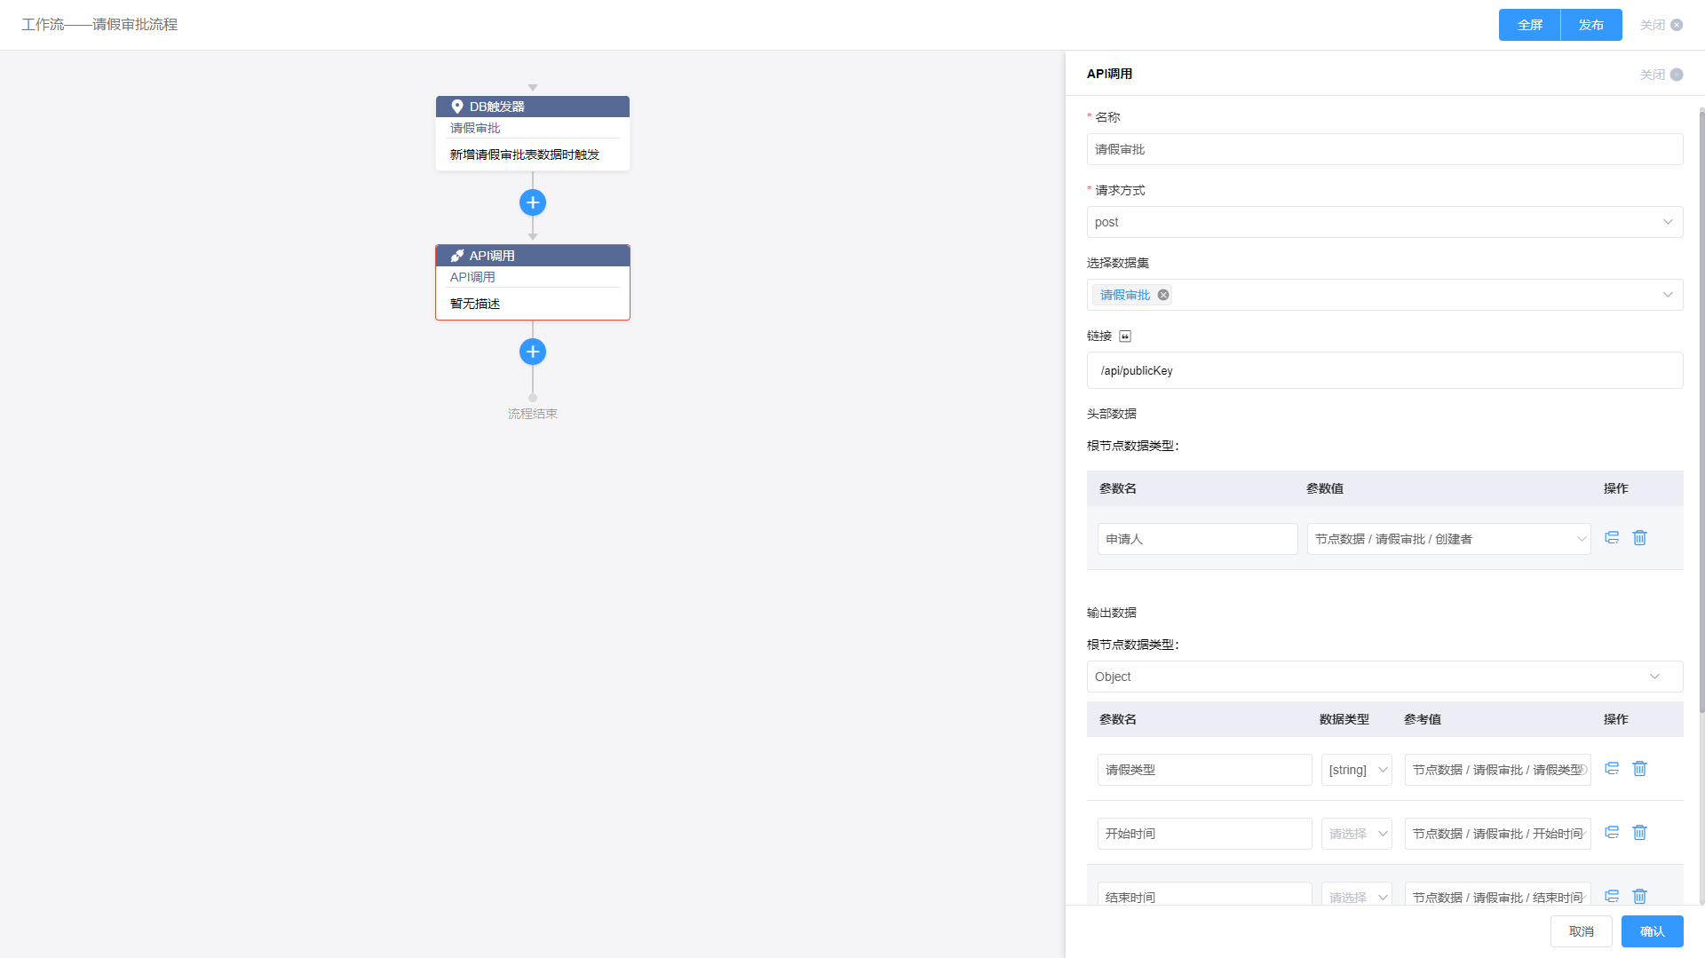Click the side panel vertical scrollbar

point(1701,410)
